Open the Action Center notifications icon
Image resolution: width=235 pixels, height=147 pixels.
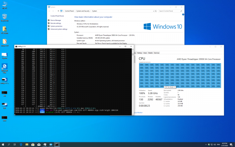(231, 145)
